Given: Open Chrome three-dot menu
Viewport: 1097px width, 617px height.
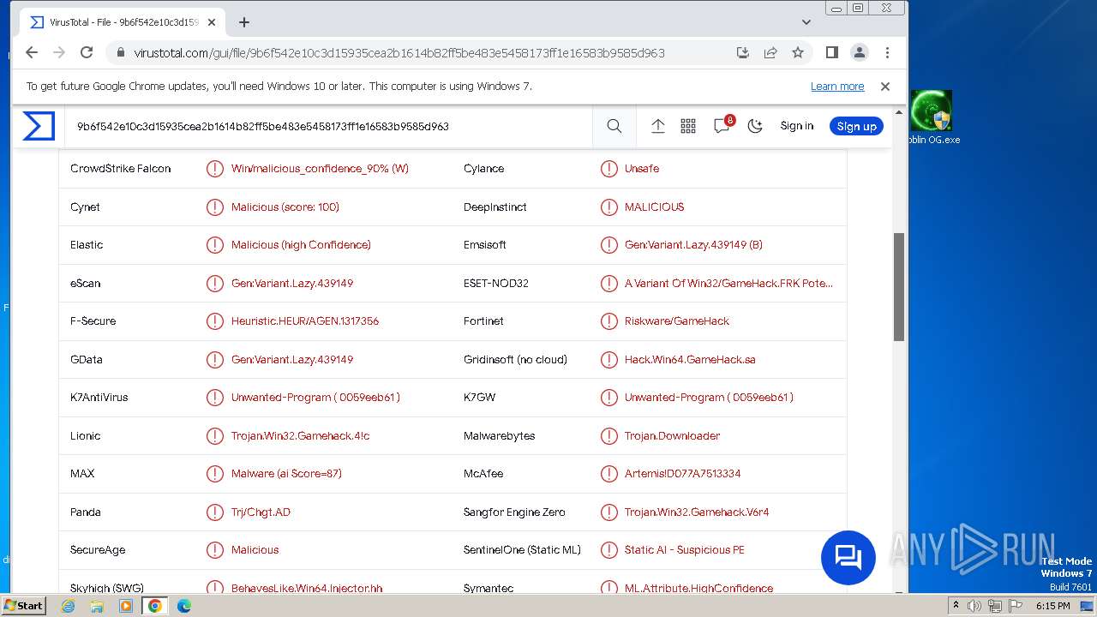Looking at the screenshot, I should 887,52.
